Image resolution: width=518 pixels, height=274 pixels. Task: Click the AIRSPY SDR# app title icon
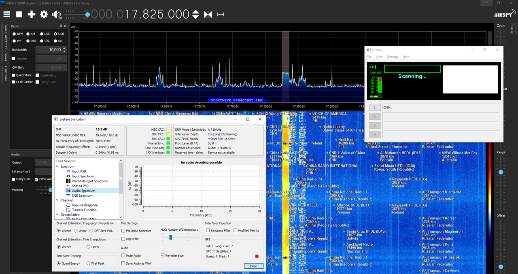(2, 3)
